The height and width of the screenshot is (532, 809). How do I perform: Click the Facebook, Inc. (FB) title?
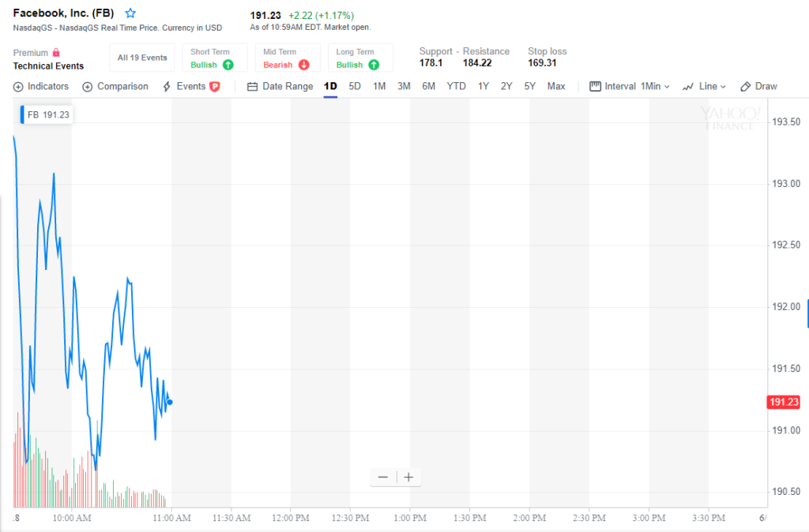point(63,13)
